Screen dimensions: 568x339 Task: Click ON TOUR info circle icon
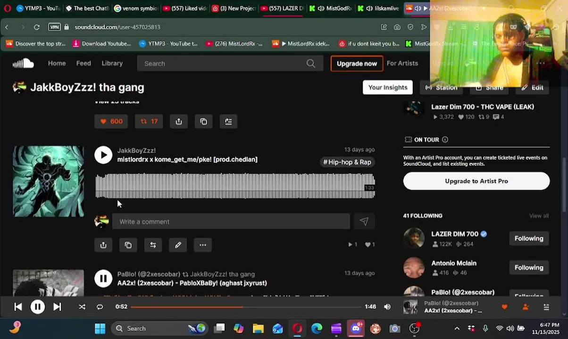[445, 140]
